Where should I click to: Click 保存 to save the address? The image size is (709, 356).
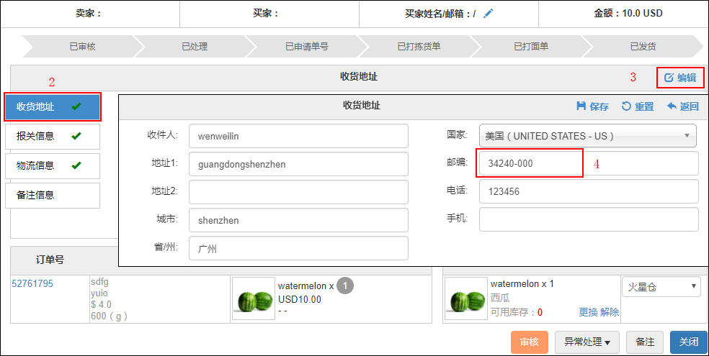(592, 106)
